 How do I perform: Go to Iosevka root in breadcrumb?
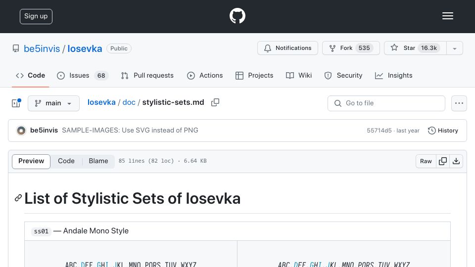(101, 102)
